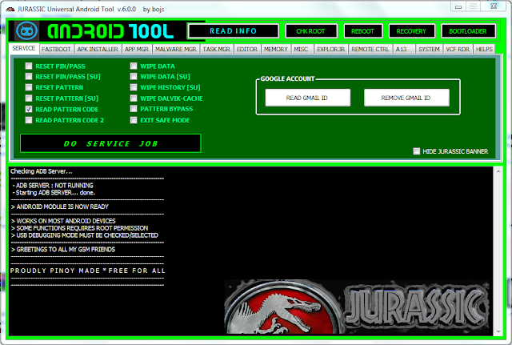Image resolution: width=512 pixels, height=345 pixels.
Task: Click the CHK ROOT button
Action: (x=311, y=31)
